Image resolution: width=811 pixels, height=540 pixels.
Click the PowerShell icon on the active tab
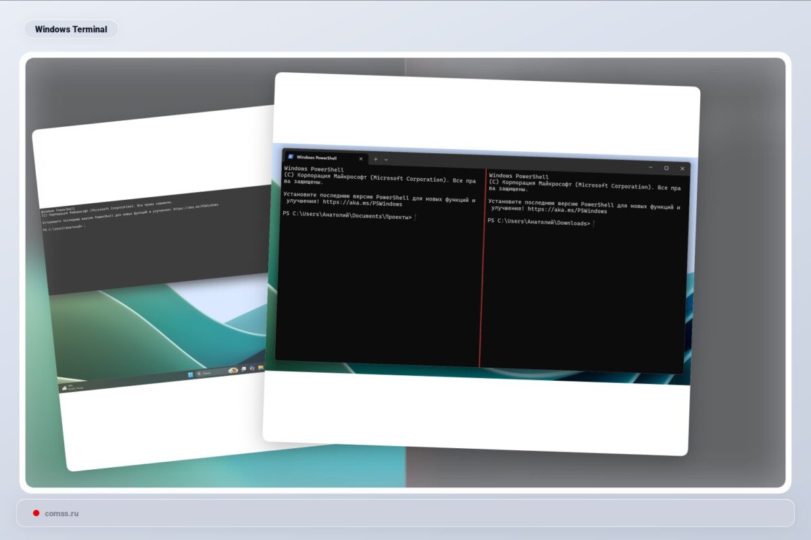point(291,158)
